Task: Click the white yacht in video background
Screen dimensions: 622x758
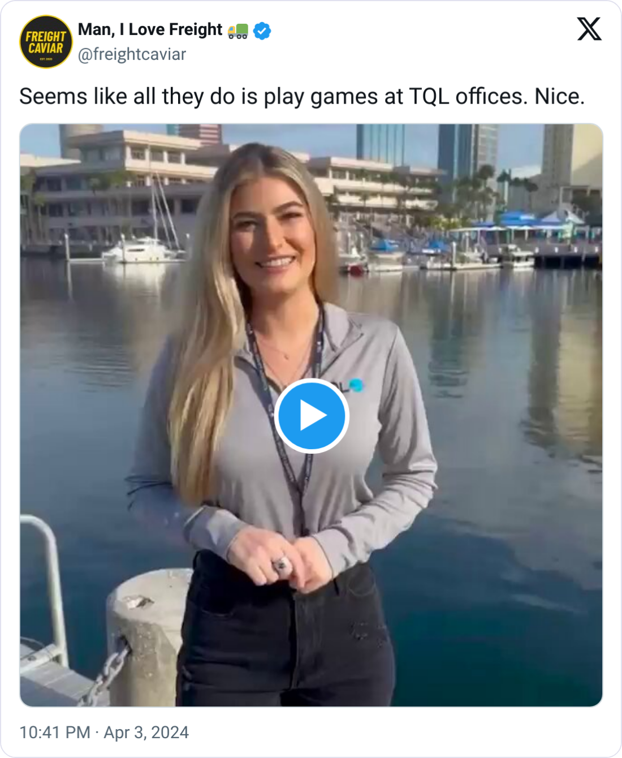Action: click(142, 249)
